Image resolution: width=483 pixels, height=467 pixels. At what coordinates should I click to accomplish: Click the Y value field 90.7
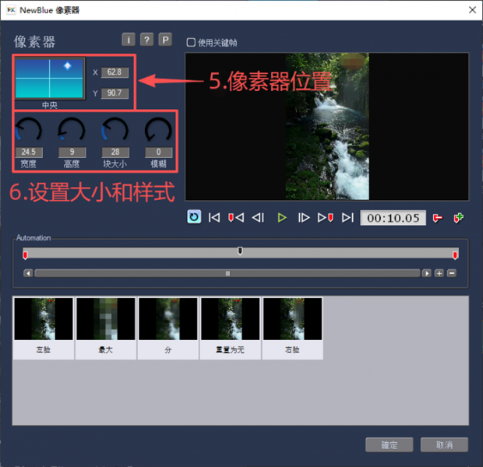coord(115,93)
